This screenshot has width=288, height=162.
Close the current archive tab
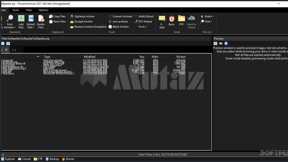pyautogui.click(x=6, y=50)
